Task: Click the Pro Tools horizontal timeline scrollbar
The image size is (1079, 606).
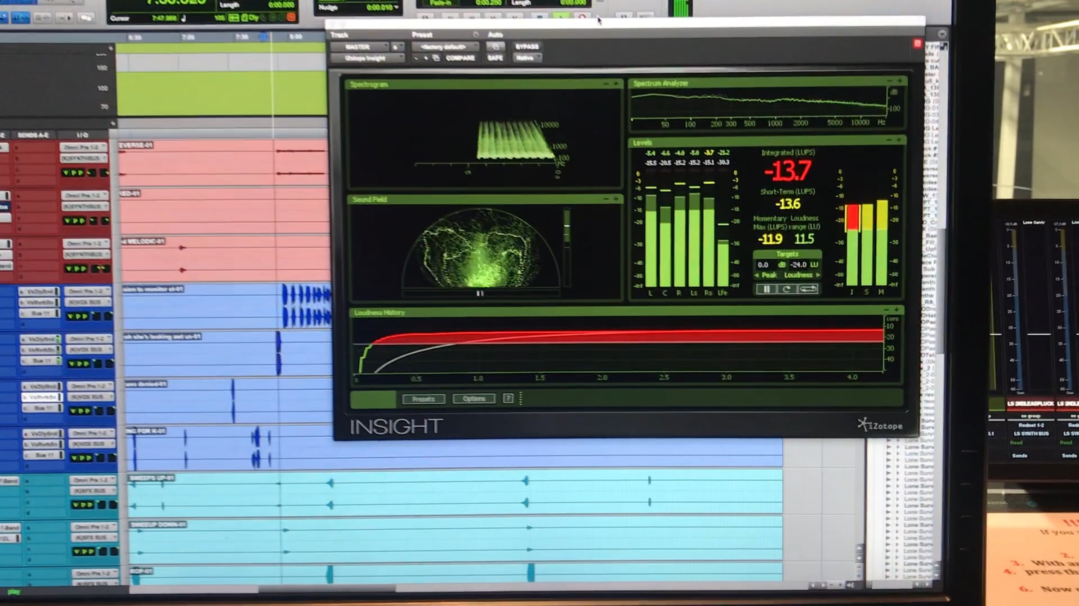Action: pyautogui.click(x=327, y=588)
